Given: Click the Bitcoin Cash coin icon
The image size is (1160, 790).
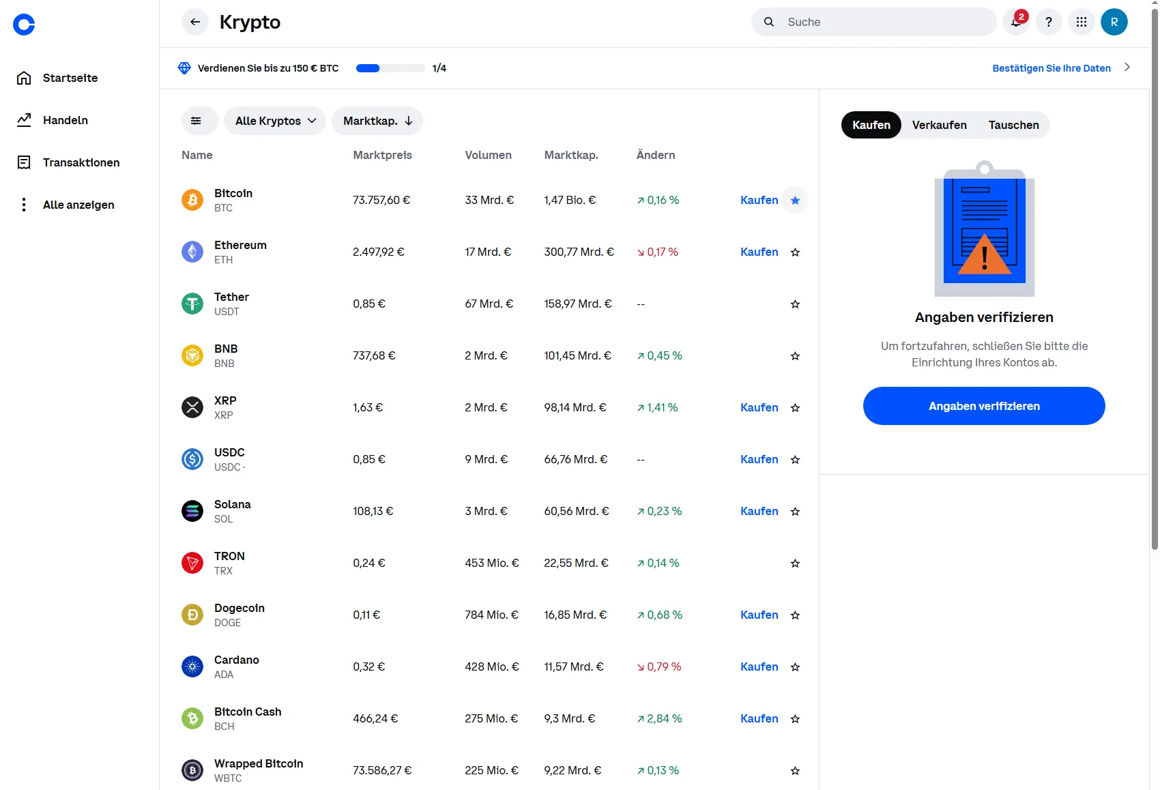Looking at the screenshot, I should pos(192,718).
